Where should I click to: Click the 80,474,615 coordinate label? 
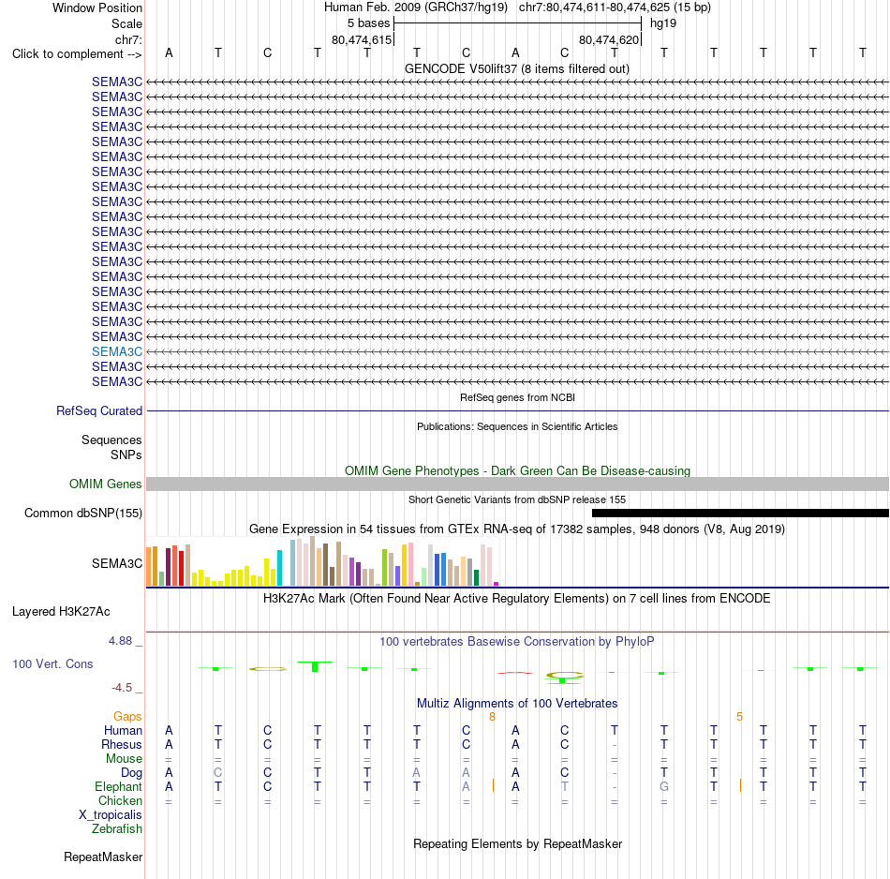[x=362, y=39]
